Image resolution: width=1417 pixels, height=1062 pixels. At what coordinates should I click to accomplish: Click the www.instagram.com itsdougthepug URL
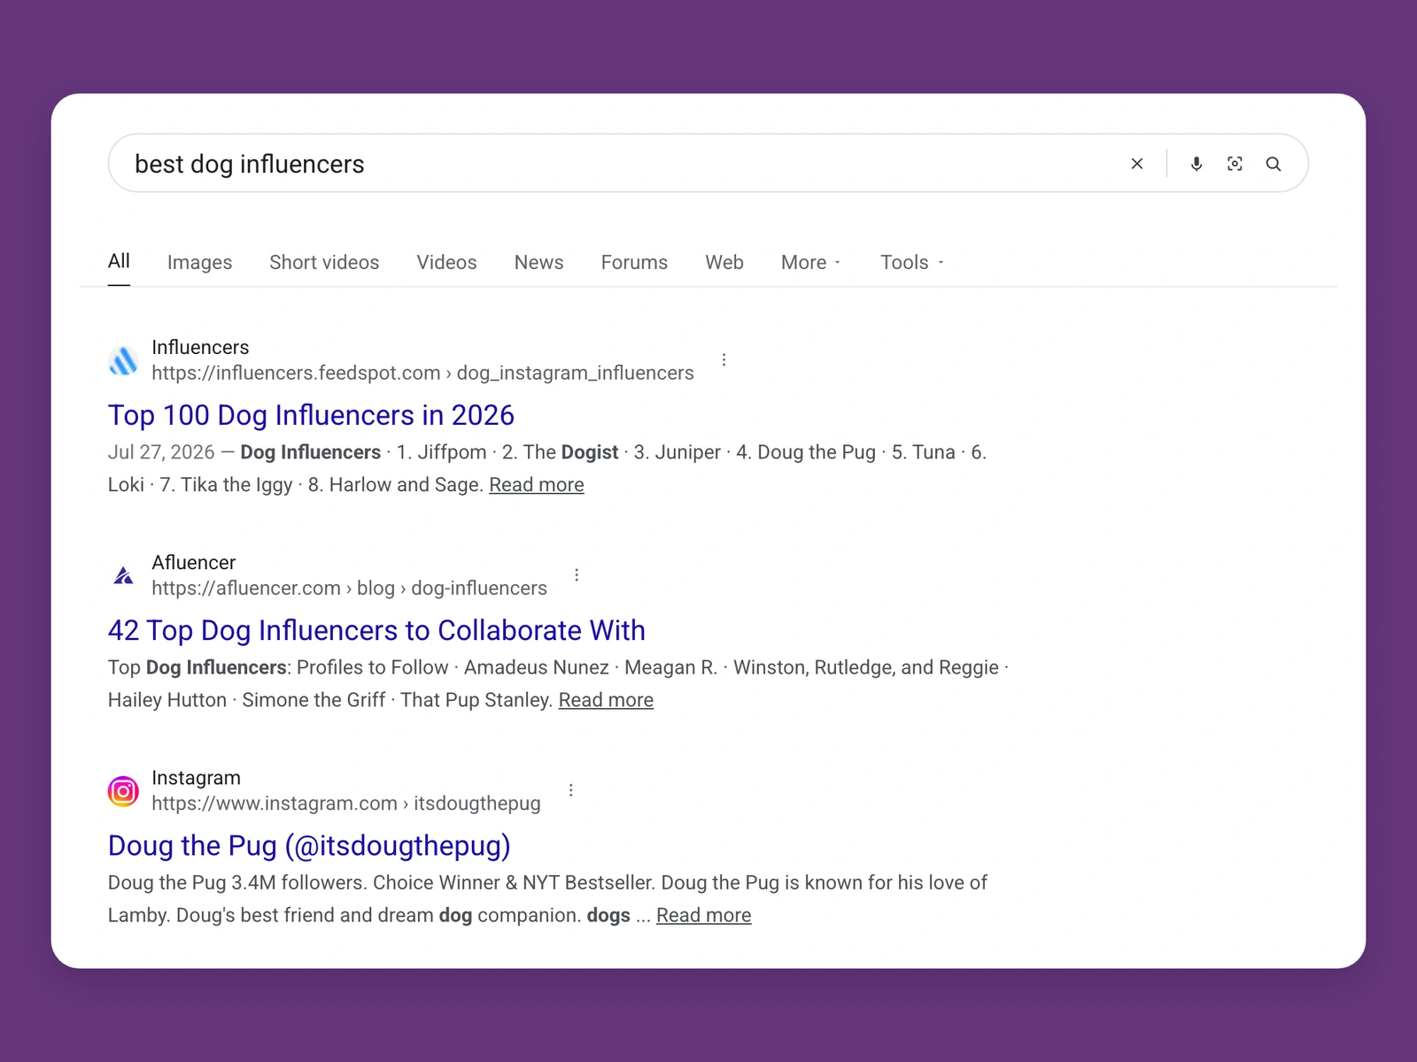345,803
